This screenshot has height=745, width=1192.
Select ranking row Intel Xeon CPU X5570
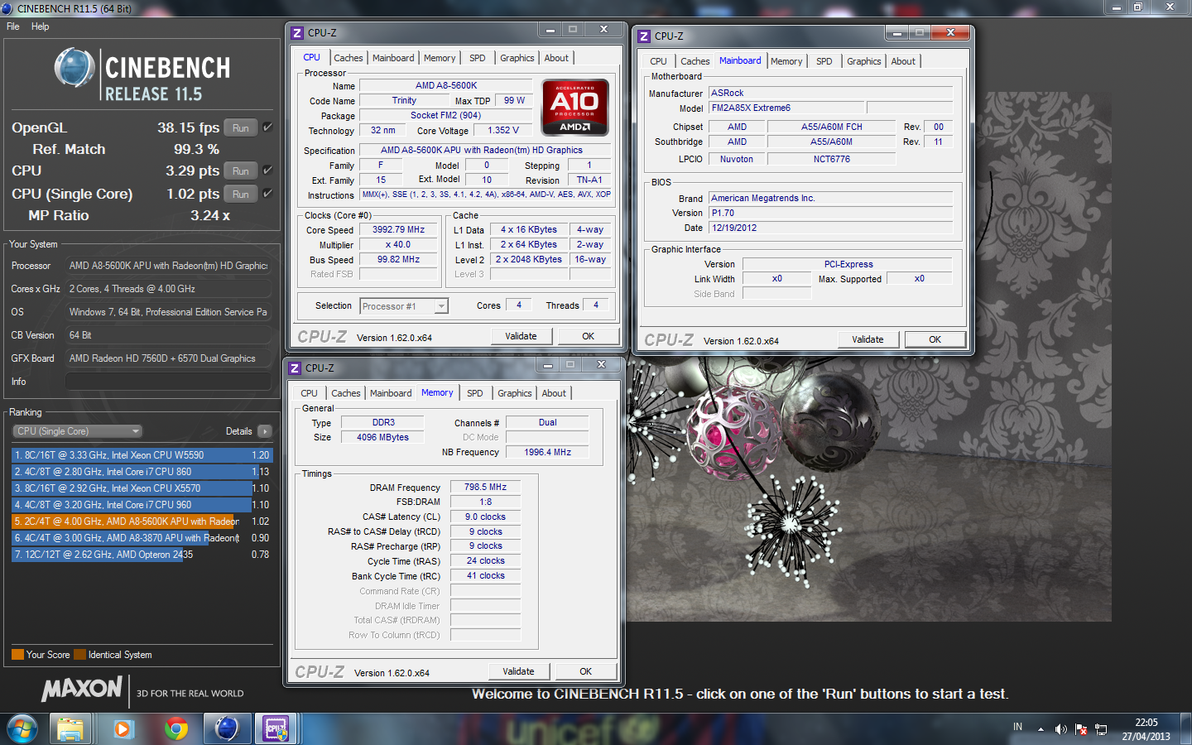pos(141,488)
